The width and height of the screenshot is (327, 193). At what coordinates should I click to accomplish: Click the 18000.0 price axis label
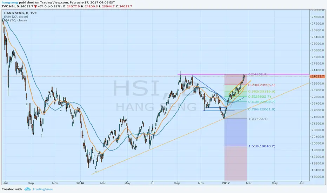coord(318,177)
